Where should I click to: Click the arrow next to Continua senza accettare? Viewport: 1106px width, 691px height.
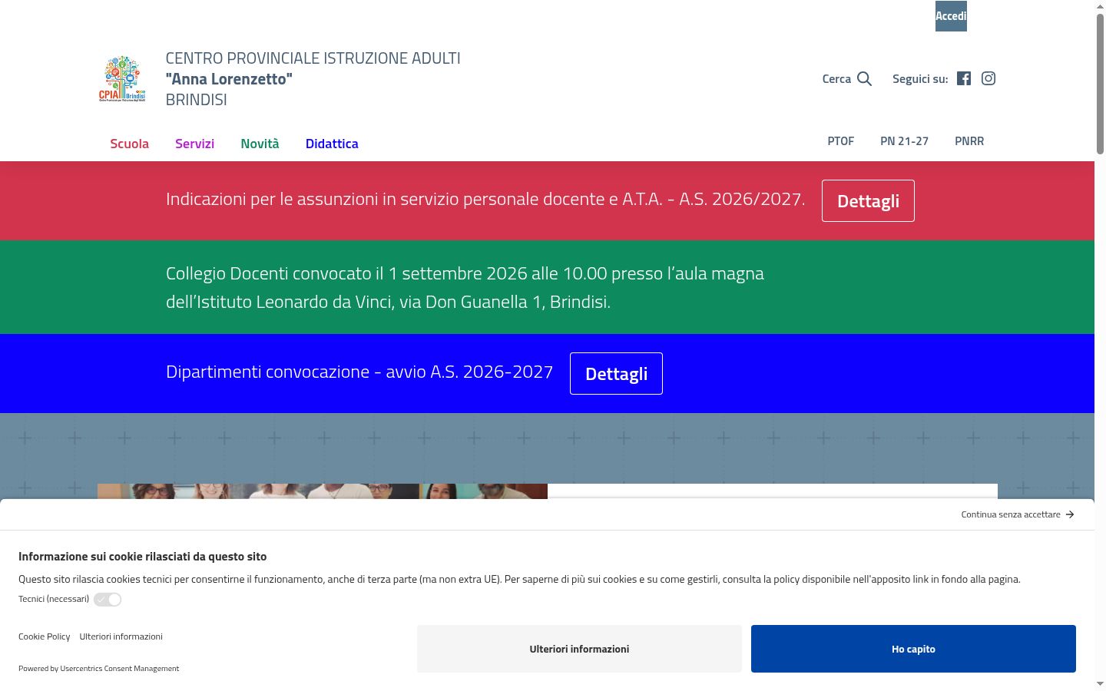(x=1070, y=514)
